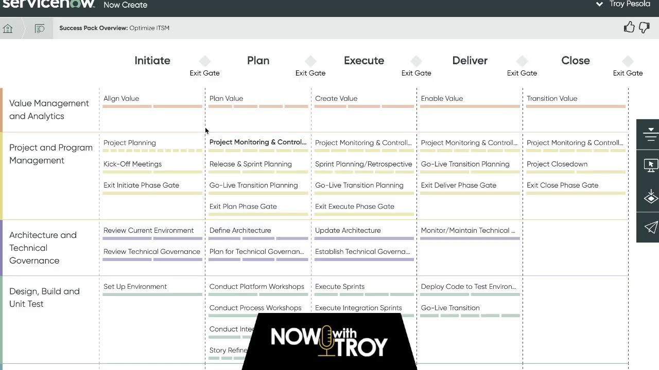The width and height of the screenshot is (659, 370).
Task: Click the paper plane send icon
Action: click(650, 228)
